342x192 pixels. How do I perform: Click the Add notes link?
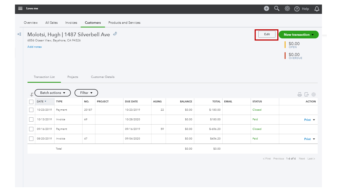pos(34,47)
